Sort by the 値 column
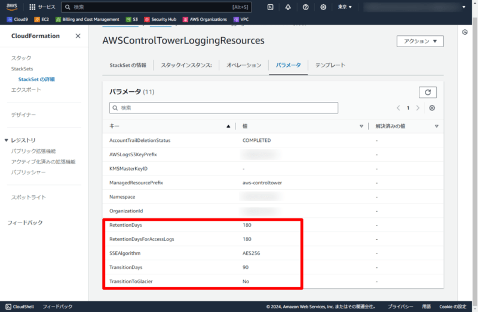This screenshot has height=312, width=478. click(361, 126)
